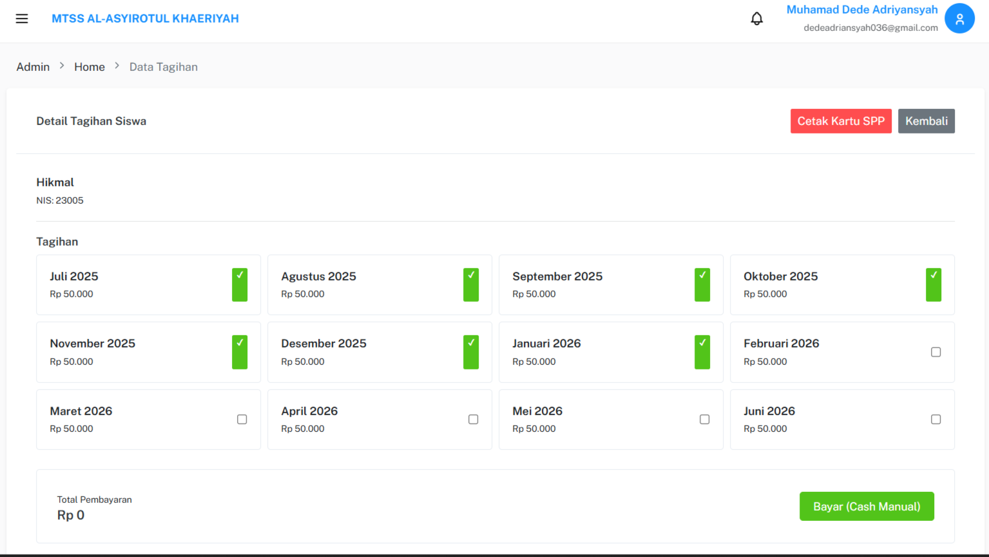Click the green checkmark for Oktober 2025
Viewport: 989px width, 557px height.
tap(934, 285)
